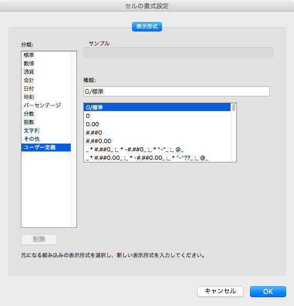The height and width of the screenshot is (306, 294).
Task: Choose the 文字列 category
Action: point(46,130)
